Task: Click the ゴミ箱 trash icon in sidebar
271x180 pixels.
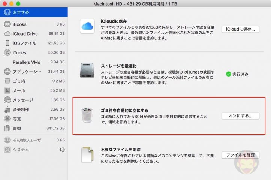Action: 7,81
